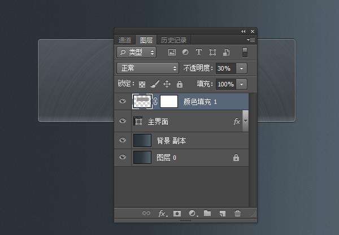This screenshot has width=339, height=235.
Task: Toggle the layer filtering switch
Action: (x=245, y=53)
